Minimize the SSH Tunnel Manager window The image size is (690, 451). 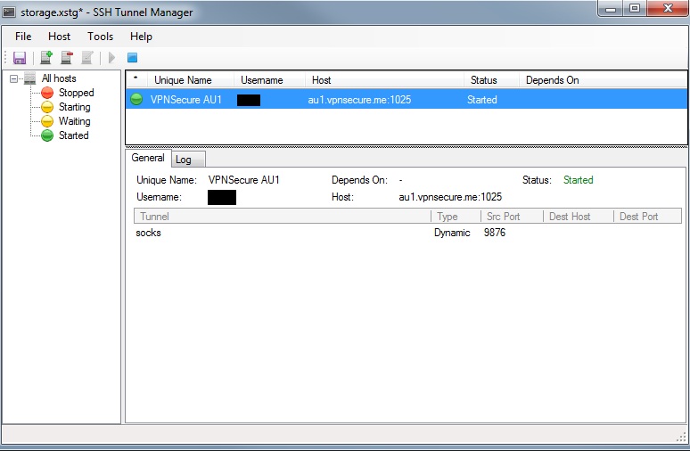pos(611,8)
